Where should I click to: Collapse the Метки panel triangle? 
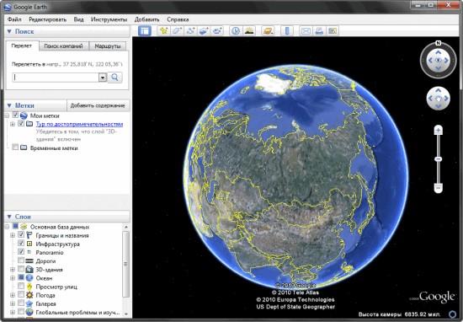point(9,105)
